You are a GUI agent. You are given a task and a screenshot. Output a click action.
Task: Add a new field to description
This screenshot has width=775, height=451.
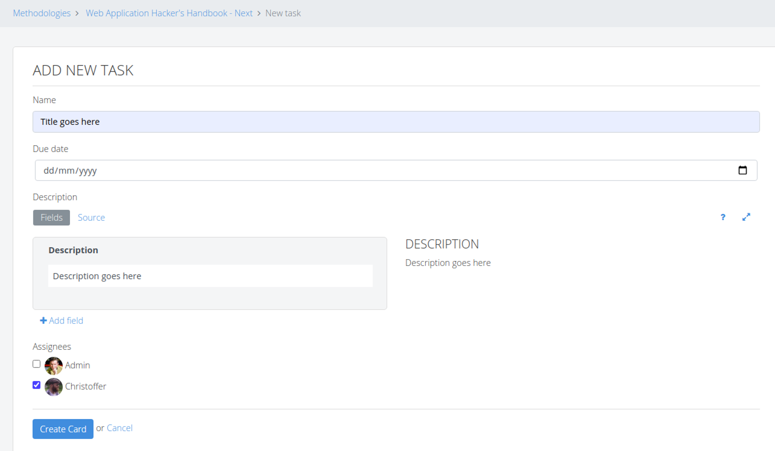point(62,321)
